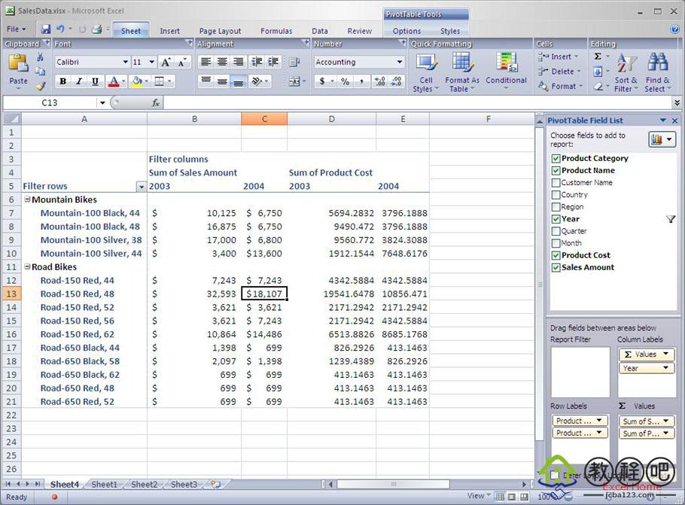Click Format in Cells group
This screenshot has height=505, width=685.
[561, 86]
